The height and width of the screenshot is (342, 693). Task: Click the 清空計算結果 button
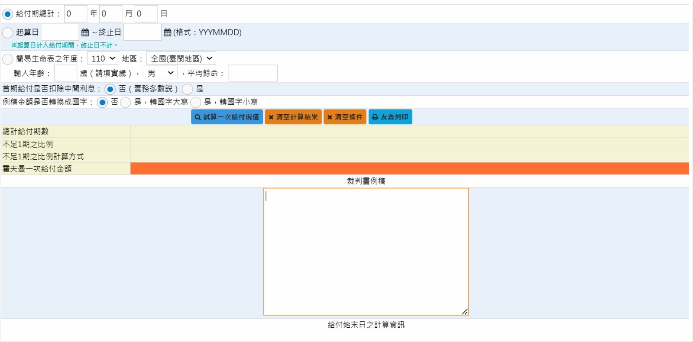coord(293,117)
